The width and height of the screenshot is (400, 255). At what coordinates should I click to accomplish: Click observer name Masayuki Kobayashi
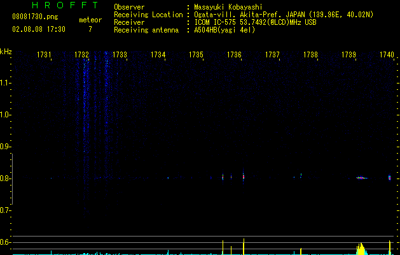coord(228,7)
